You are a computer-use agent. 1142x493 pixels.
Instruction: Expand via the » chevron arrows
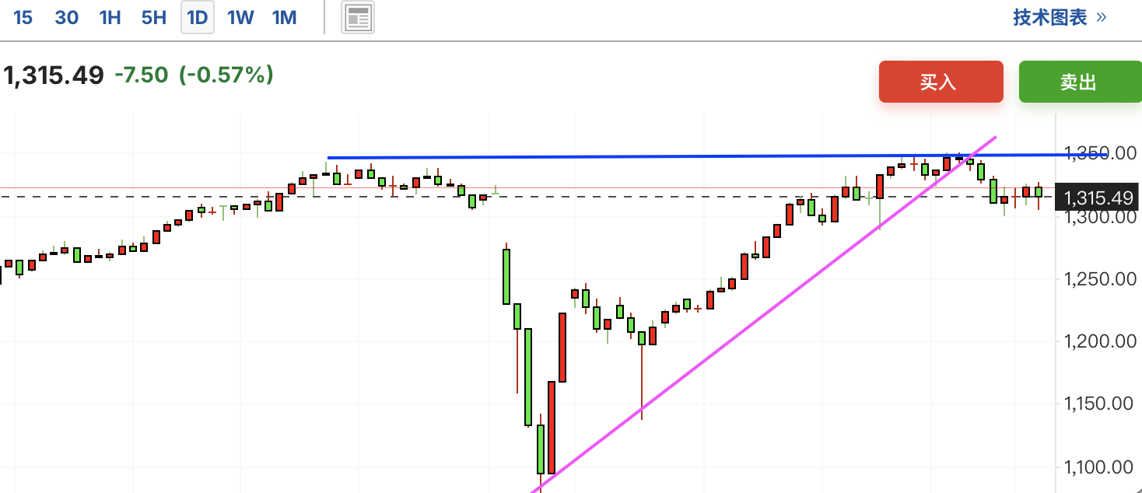click(1101, 18)
